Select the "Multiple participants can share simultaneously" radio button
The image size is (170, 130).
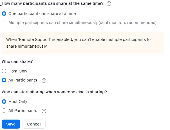point(4,23)
